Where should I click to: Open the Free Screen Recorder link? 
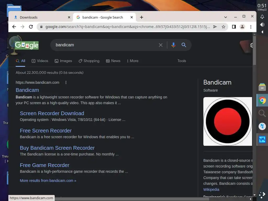click(x=46, y=131)
